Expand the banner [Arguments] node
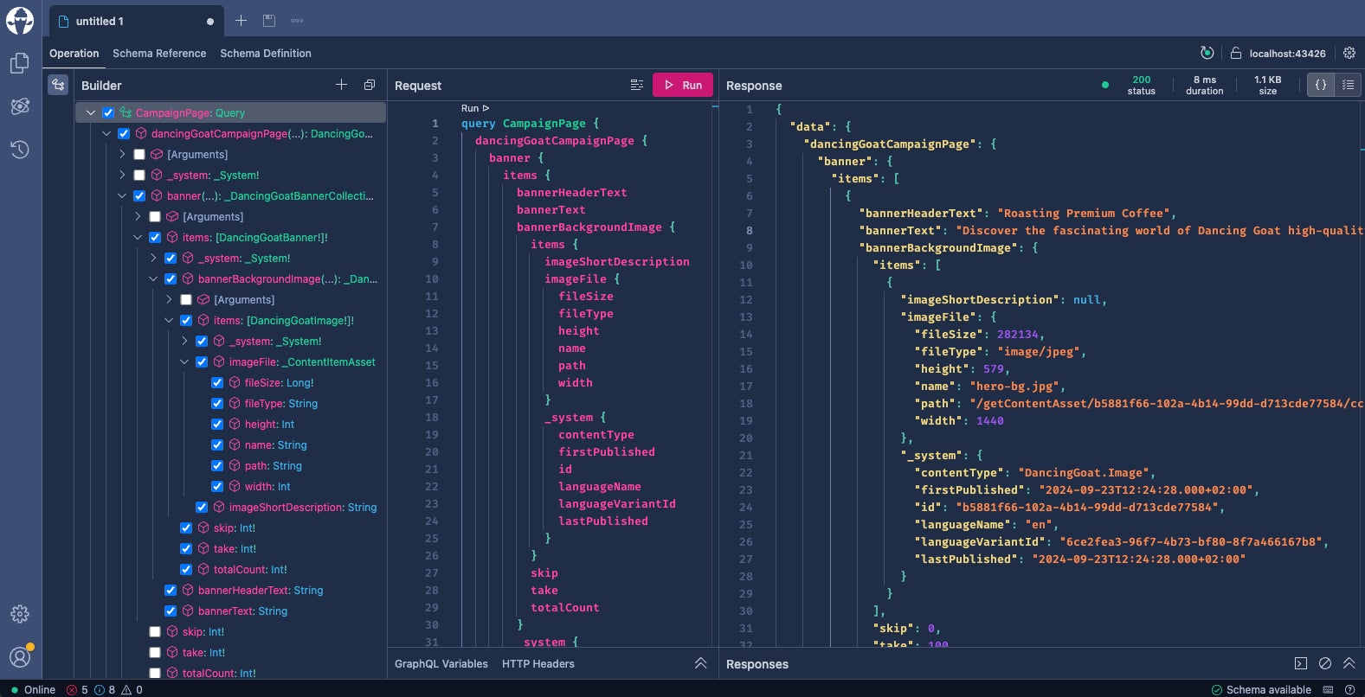Screen dimensions: 1365x697 tap(138, 216)
